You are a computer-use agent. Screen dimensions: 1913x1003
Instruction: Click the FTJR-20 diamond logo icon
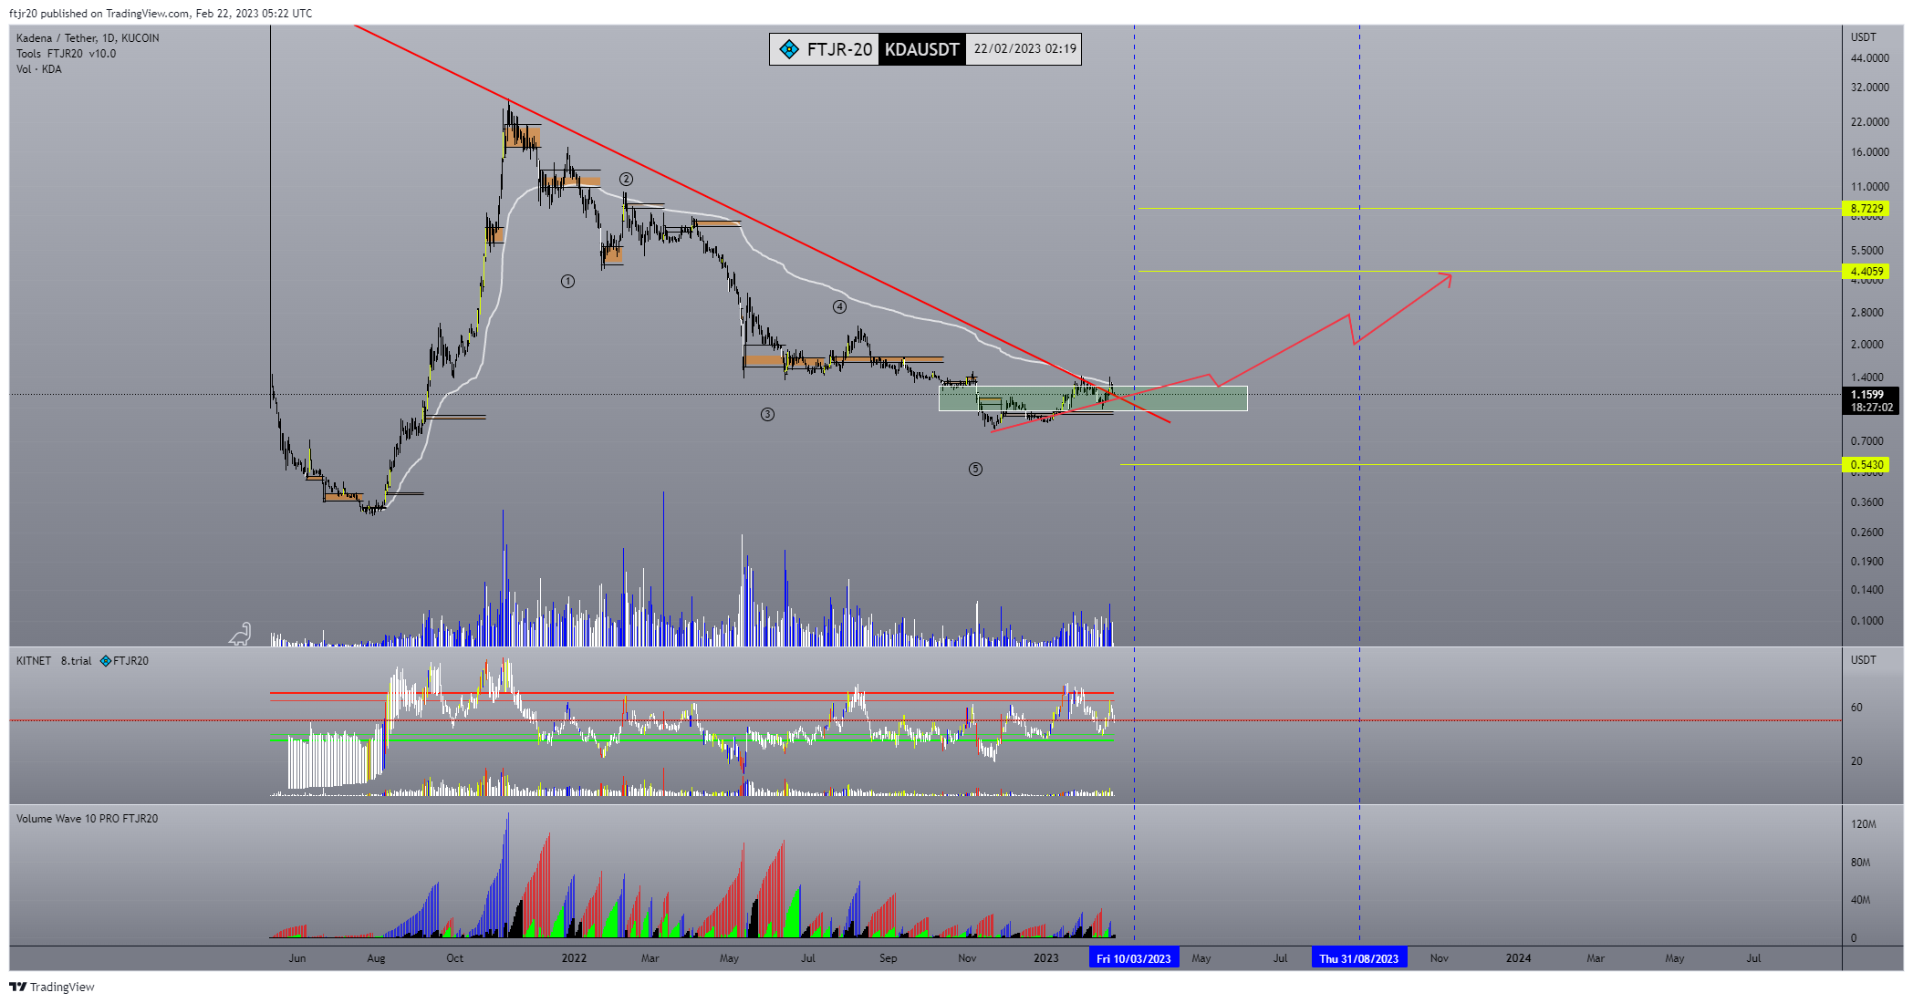[789, 49]
